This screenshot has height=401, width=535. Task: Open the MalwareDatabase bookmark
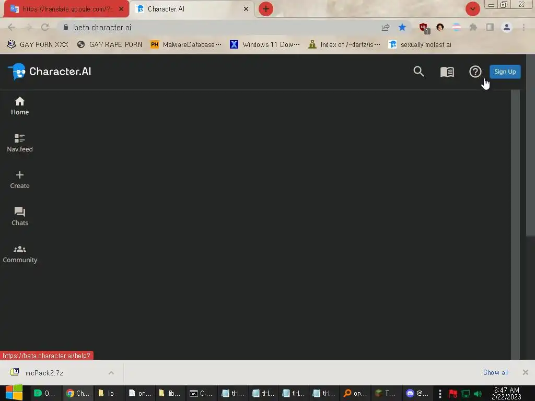point(186,45)
